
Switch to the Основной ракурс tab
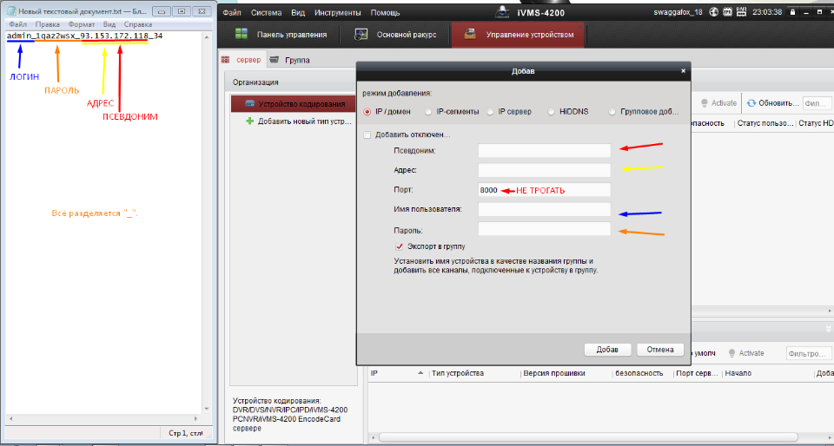pyautogui.click(x=397, y=35)
